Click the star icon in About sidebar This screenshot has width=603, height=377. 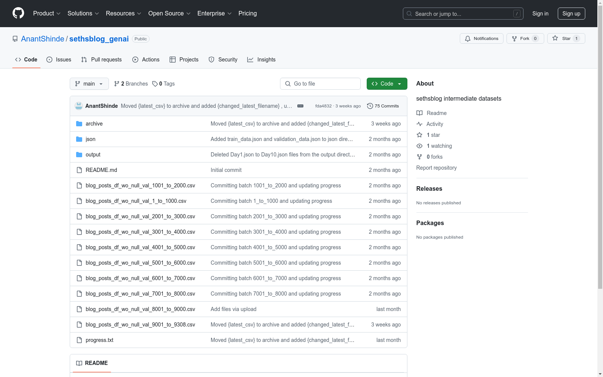[419, 135]
